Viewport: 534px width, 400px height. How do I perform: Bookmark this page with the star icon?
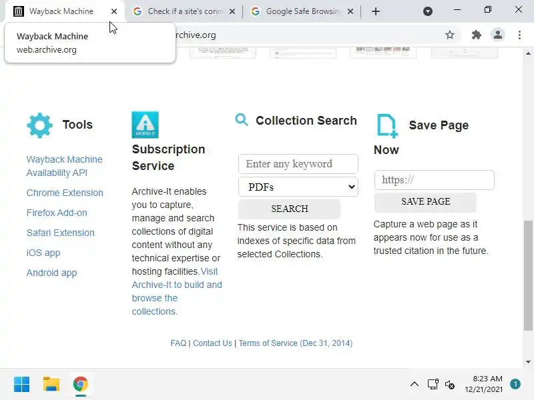coord(450,35)
